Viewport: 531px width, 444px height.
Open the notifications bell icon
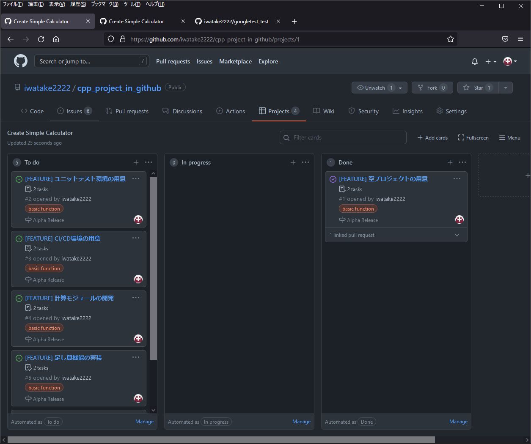pyautogui.click(x=474, y=61)
